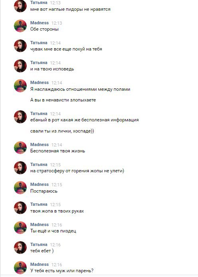Select the message 'свали ты из лички, хоспаде))'
Image resolution: width=198 pixels, height=277 pixels.
(x=62, y=131)
